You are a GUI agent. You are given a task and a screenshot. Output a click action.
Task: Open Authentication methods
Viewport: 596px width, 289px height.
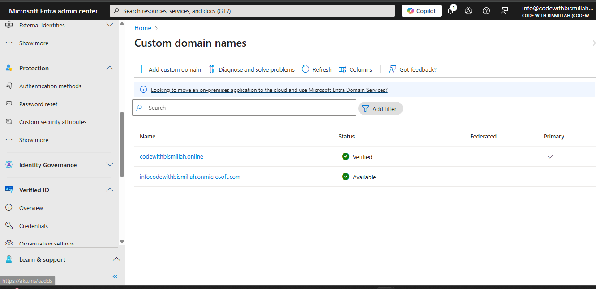[x=50, y=86]
